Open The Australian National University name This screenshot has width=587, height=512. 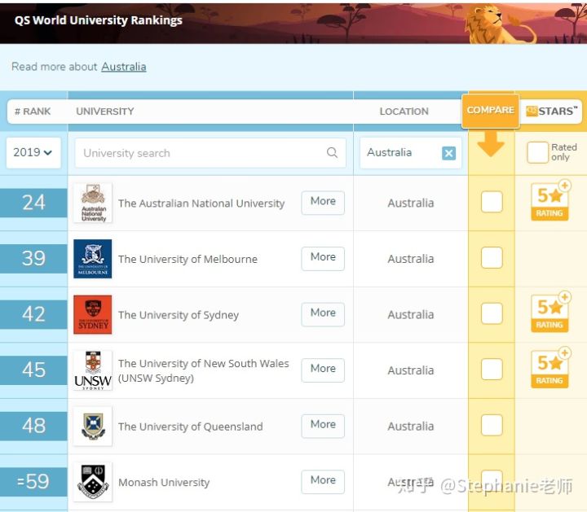201,203
